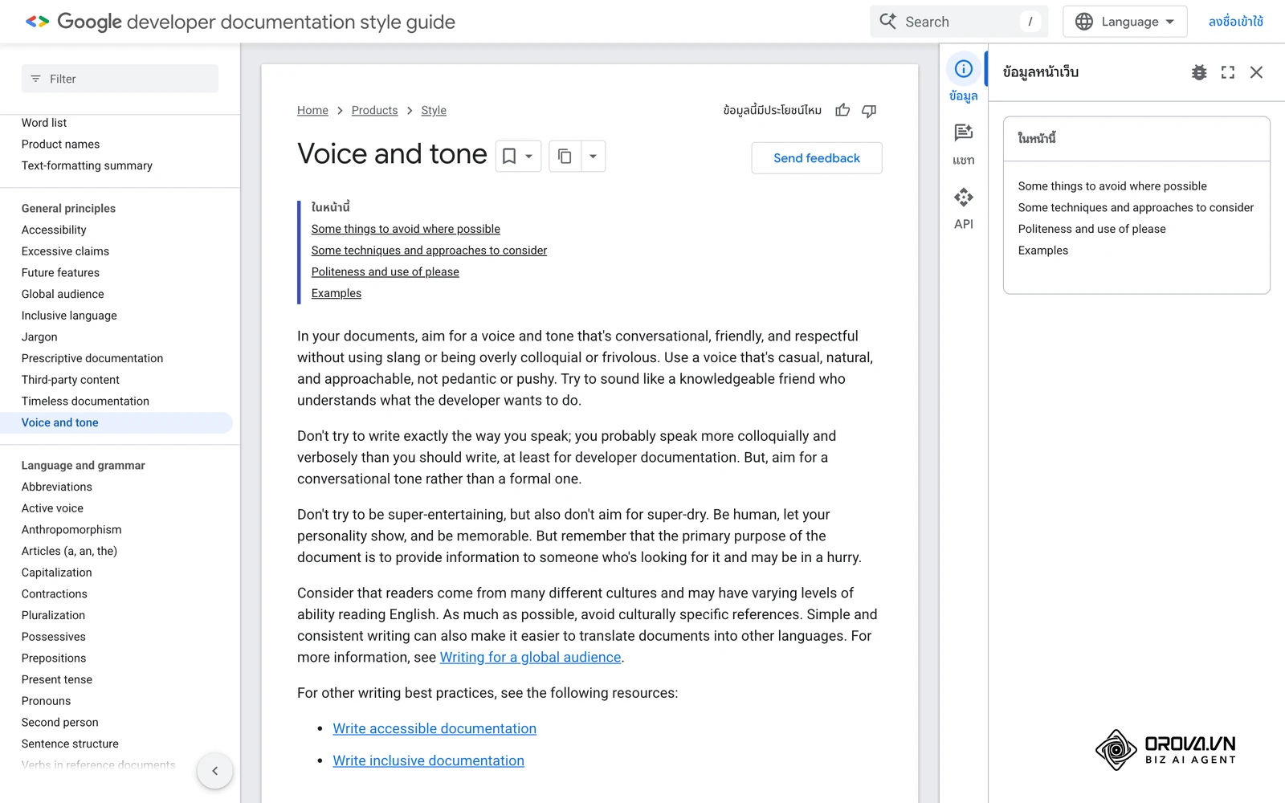Open the copy options dropdown arrow
This screenshot has height=803, width=1285.
pos(593,157)
